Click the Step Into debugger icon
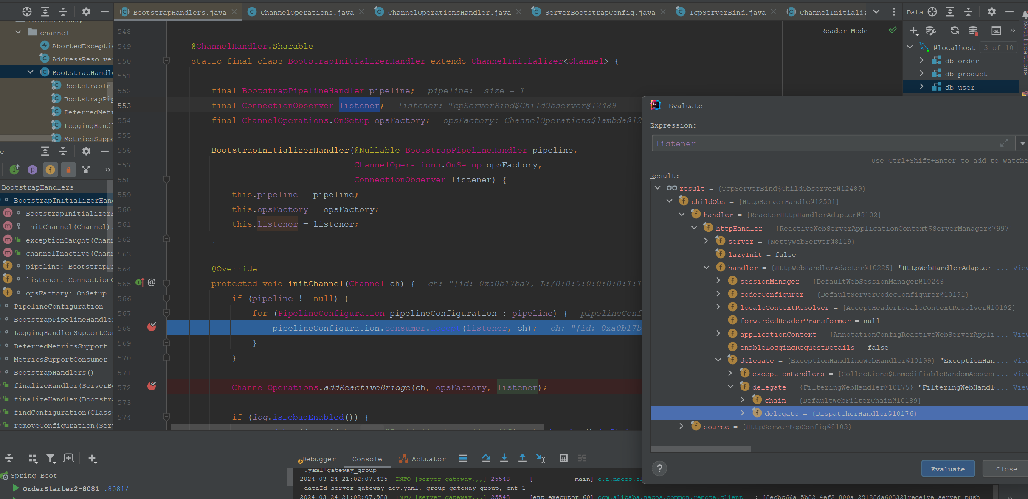 point(504,458)
